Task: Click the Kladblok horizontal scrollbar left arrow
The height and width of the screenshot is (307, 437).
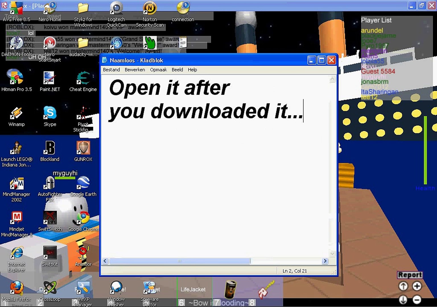Action: [x=105, y=261]
